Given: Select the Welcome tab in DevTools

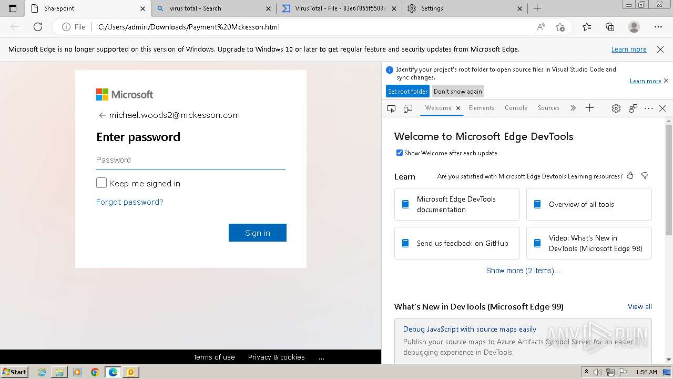Looking at the screenshot, I should pyautogui.click(x=439, y=108).
